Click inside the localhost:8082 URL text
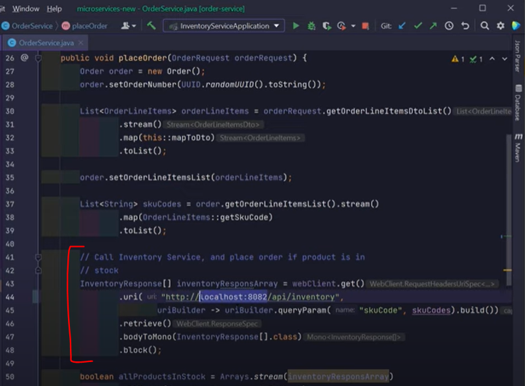Viewport: 525px width, 386px height. [x=234, y=297]
